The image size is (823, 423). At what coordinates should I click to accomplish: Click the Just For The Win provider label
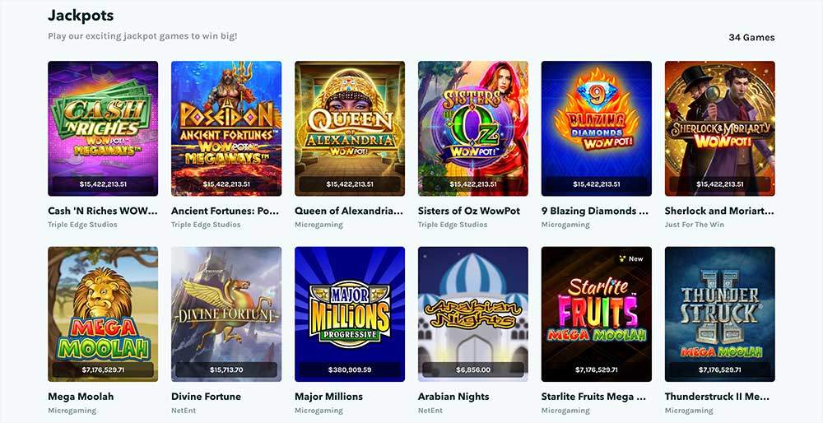click(x=695, y=225)
